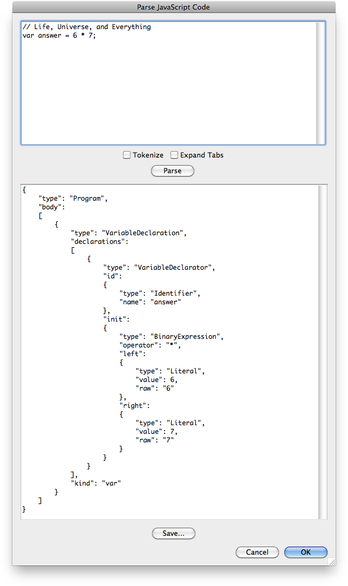Click the "raw": "7" output line
Screen dimensions: 348x586
click(x=155, y=440)
